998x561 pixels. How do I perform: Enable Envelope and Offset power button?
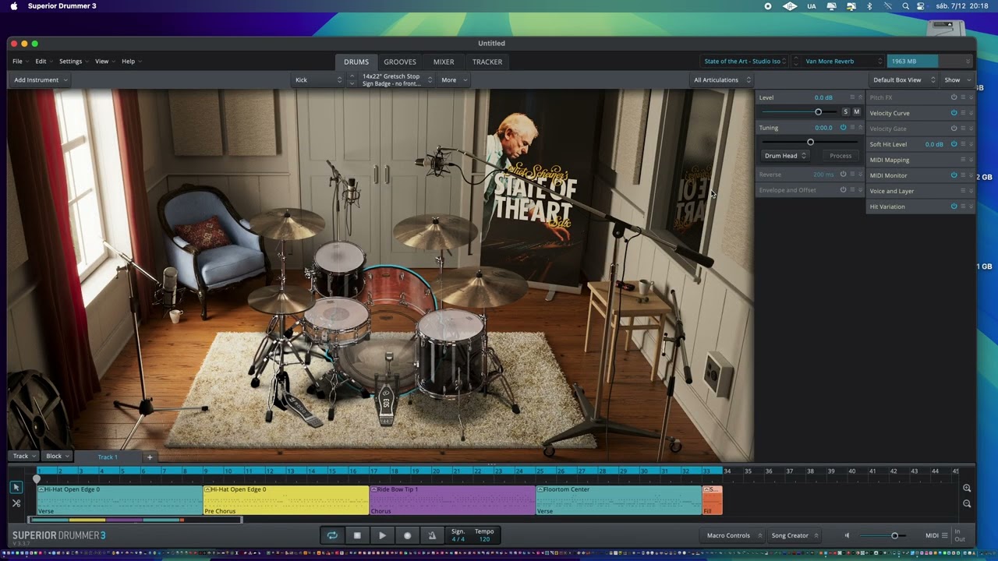843,190
